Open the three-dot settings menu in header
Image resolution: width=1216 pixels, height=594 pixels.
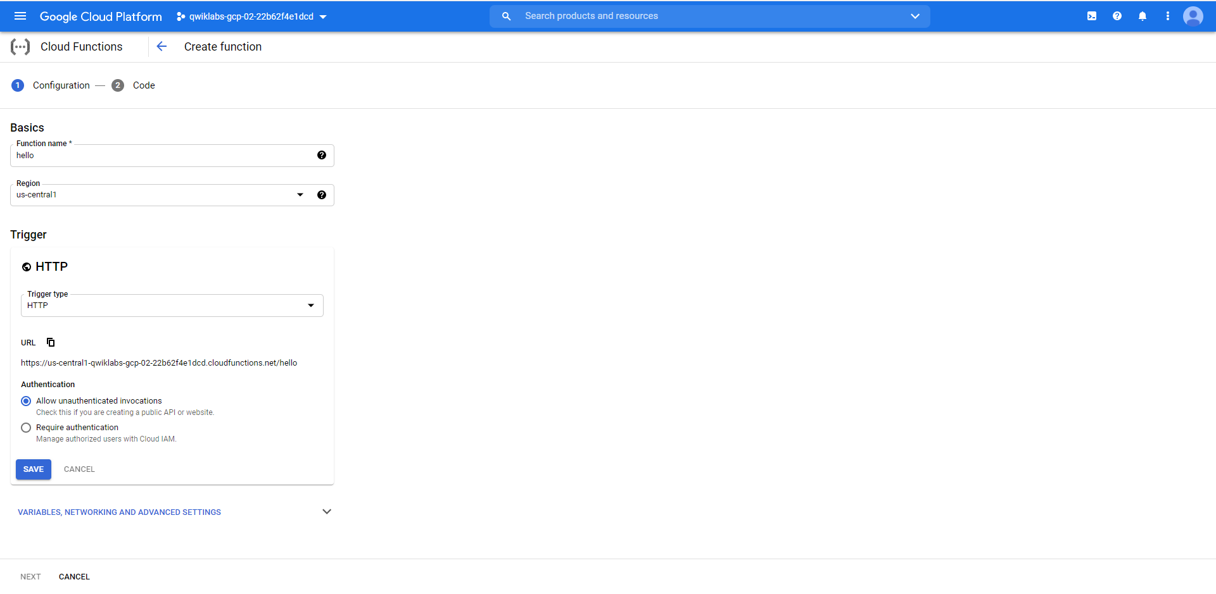coord(1168,16)
